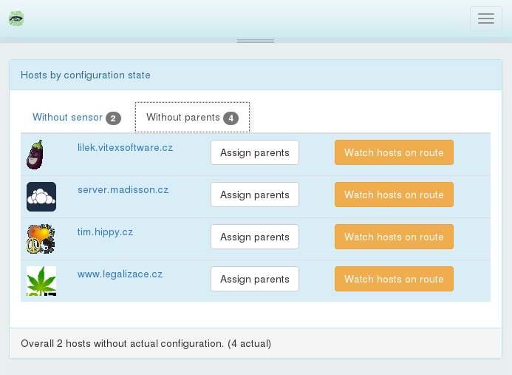Assign parents for www.legalizace.cz
This screenshot has height=375, width=512.
255,279
